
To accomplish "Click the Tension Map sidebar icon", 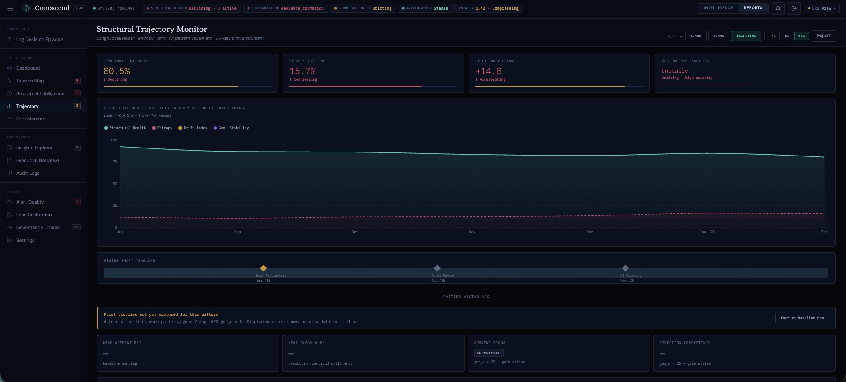I will [x=9, y=81].
